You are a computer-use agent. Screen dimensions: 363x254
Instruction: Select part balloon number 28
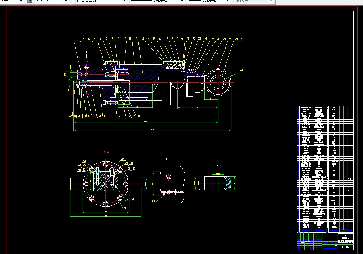pos(230,39)
